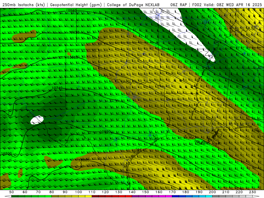Click 'College of DuPage NEXLAB' in header
Screen dimensions: 264x198
(133, 5)
